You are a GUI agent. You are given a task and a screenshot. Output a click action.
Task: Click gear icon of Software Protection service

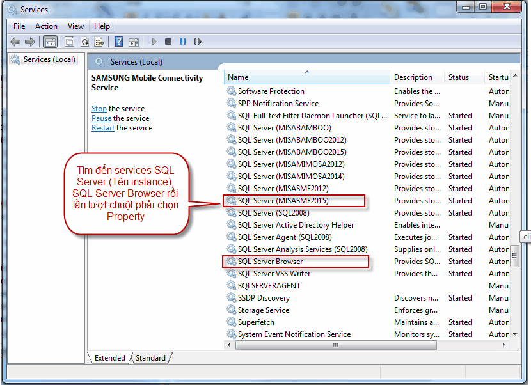tap(232, 91)
